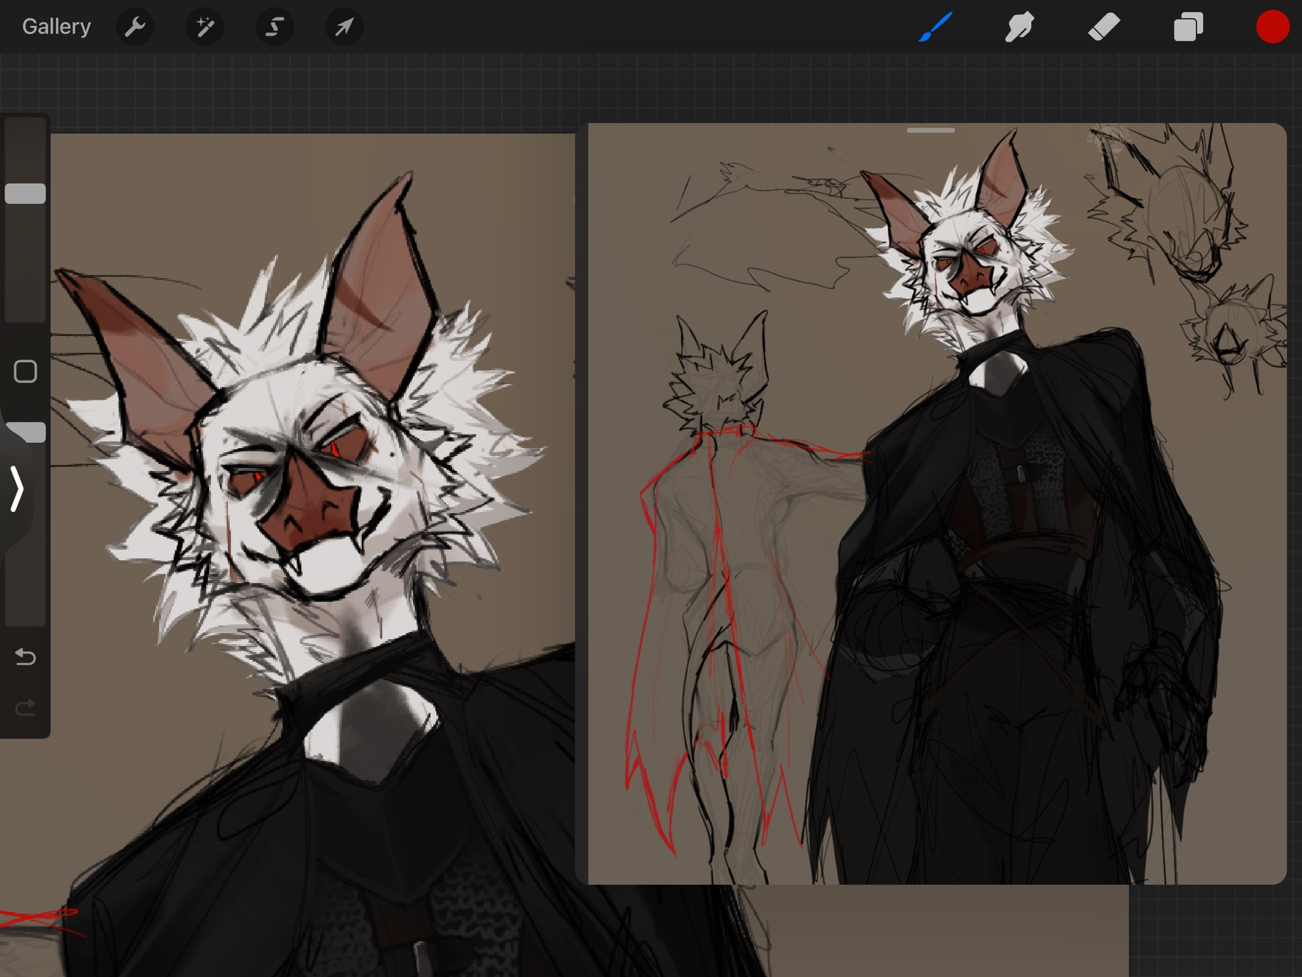Viewport: 1302px width, 977px height.
Task: Open the Layers panel
Action: coord(1188,27)
